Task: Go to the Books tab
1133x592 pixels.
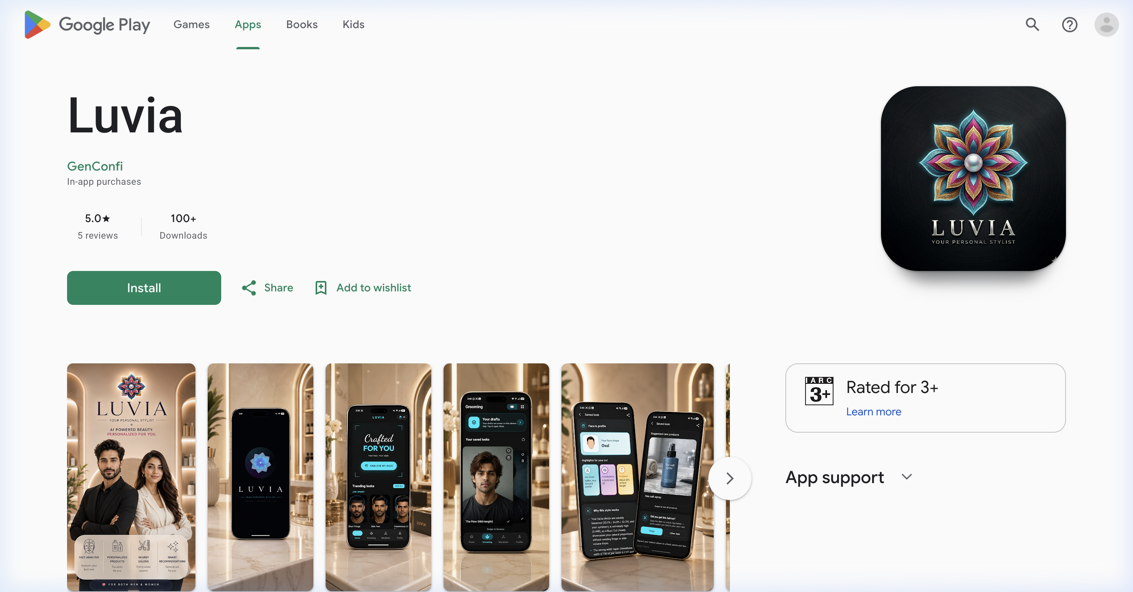Action: tap(302, 25)
